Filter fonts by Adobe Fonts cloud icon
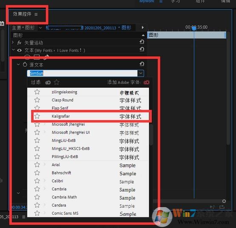 point(48,82)
